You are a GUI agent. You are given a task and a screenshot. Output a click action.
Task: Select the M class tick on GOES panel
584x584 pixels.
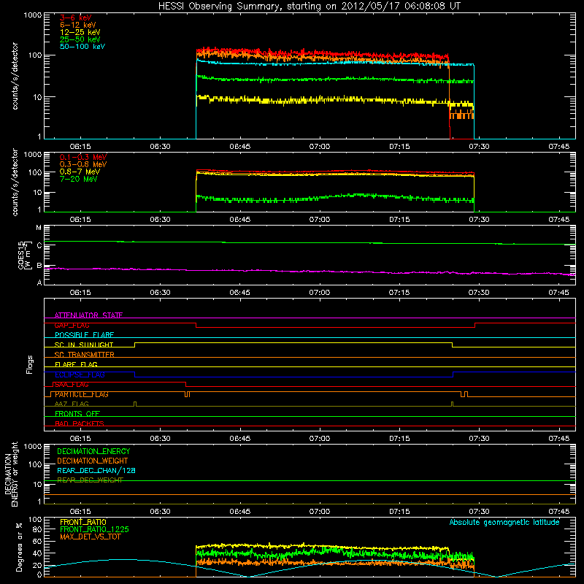(39, 228)
